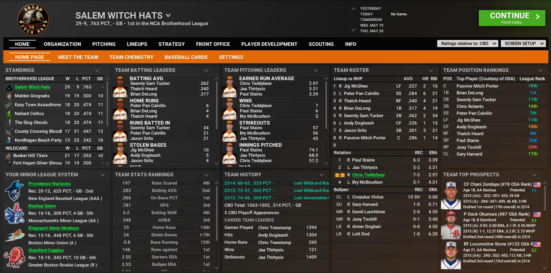Screen dimensions: 551x273
Task: Open the Screen Setup dropdown
Action: tap(523, 43)
